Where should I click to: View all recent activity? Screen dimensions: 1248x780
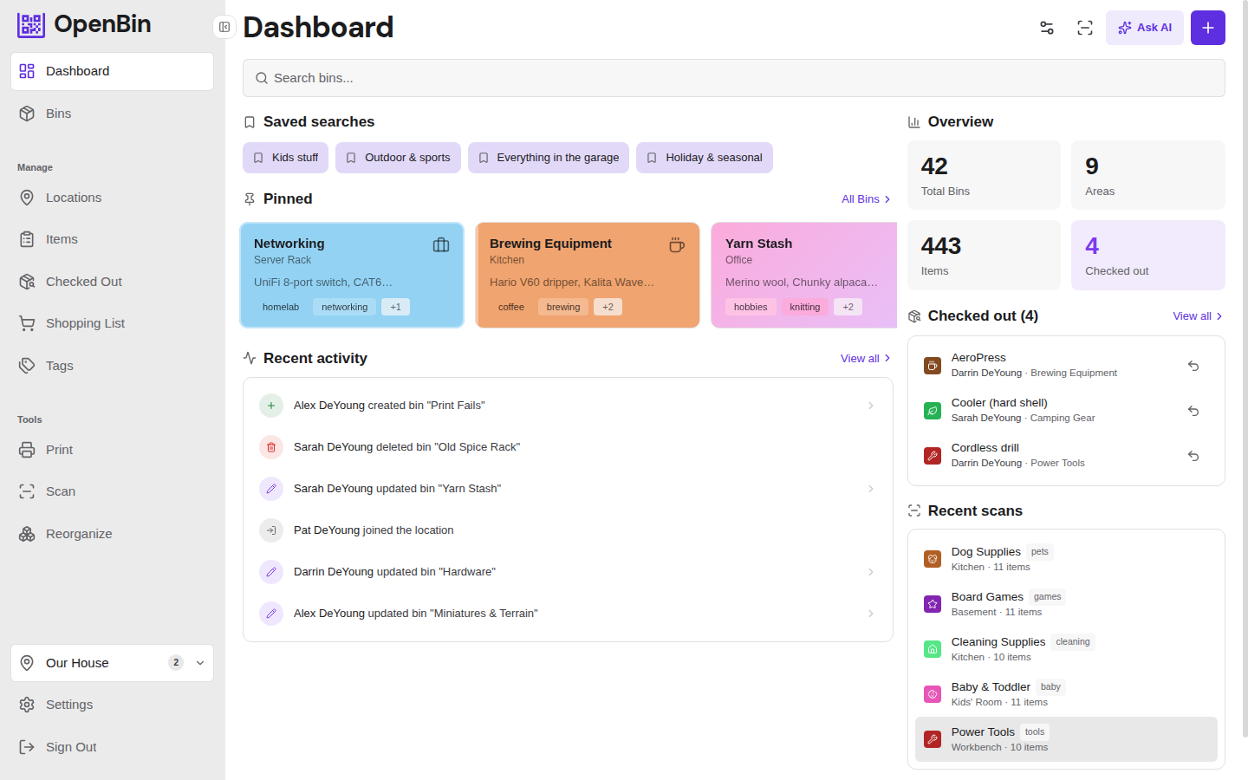[866, 359]
